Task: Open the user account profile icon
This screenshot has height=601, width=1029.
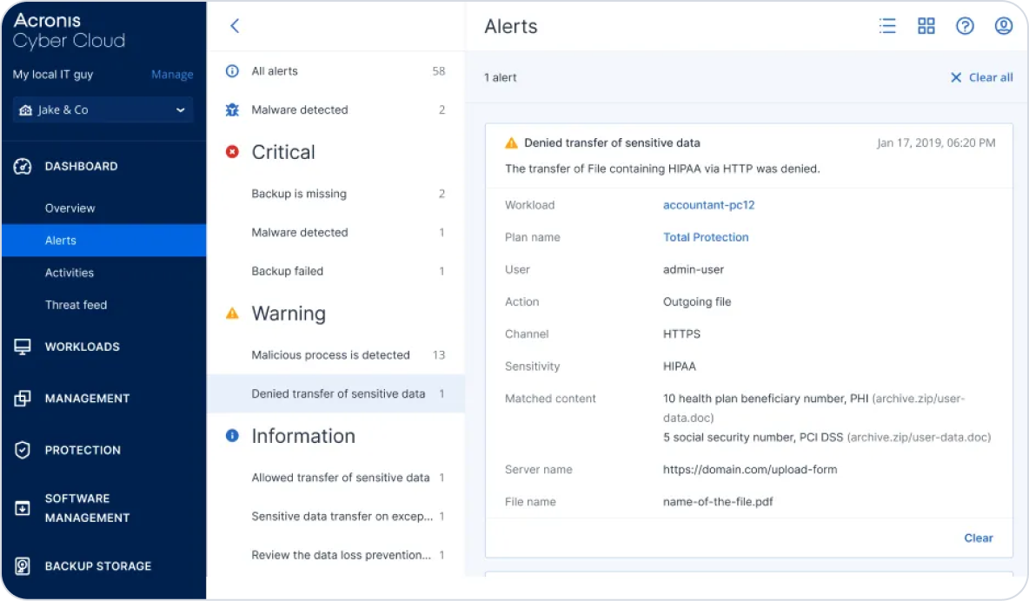Action: point(1004,26)
